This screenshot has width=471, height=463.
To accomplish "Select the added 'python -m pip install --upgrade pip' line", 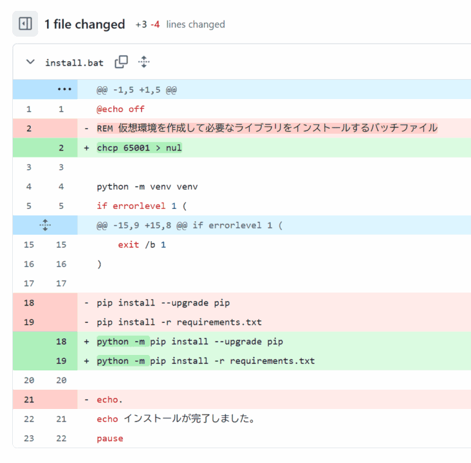I will tap(190, 341).
